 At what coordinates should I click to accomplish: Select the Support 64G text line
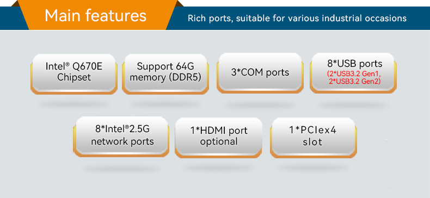click(165, 67)
